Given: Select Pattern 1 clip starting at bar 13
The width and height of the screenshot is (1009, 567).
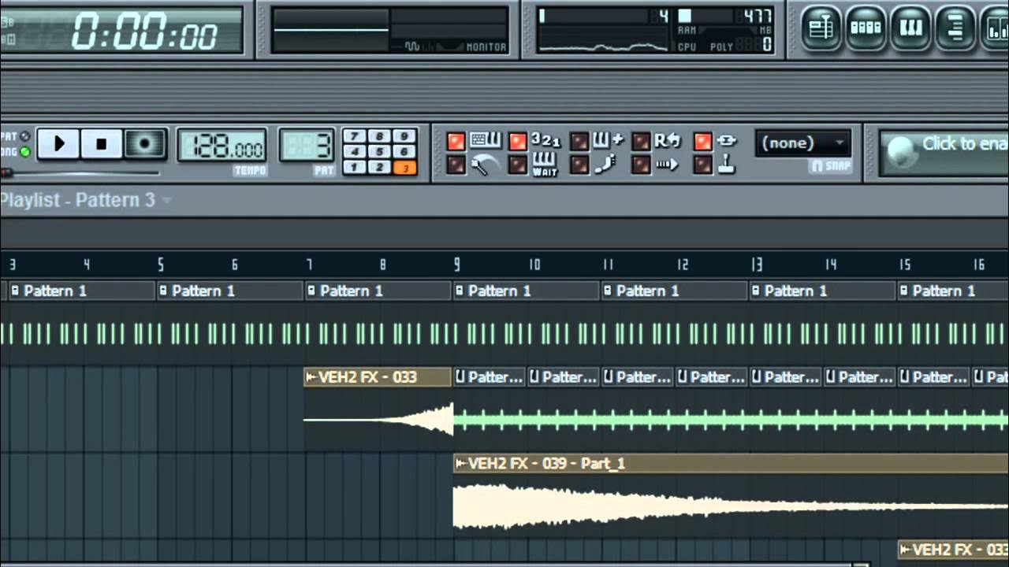Looking at the screenshot, I should (x=823, y=291).
